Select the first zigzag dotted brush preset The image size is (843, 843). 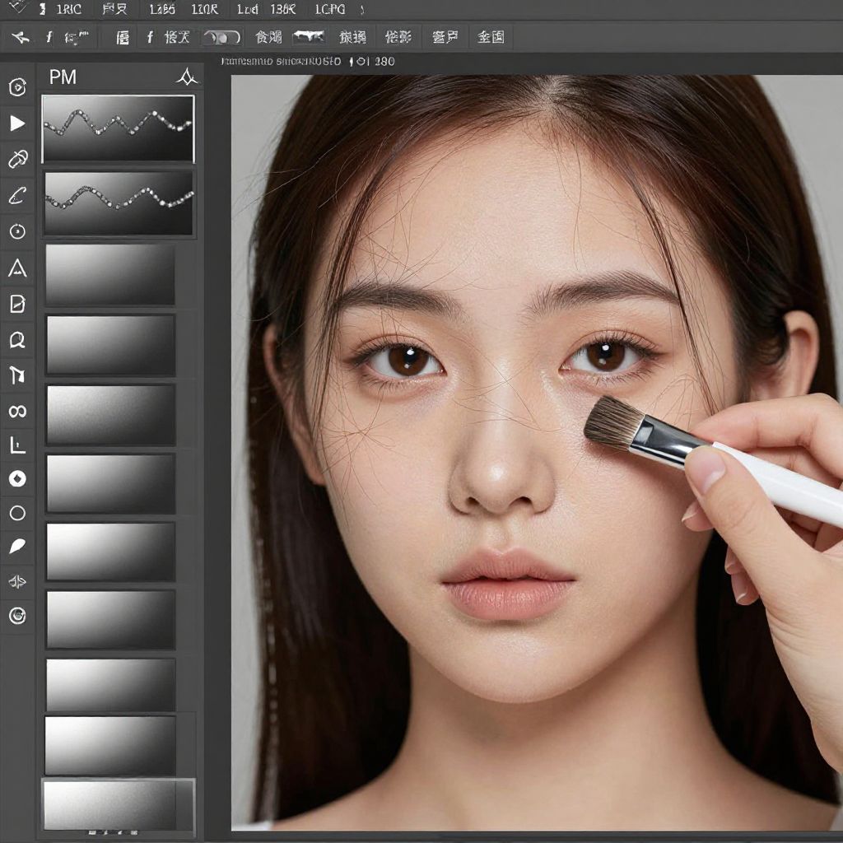click(118, 128)
